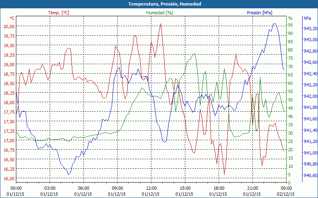Click the 06:00 time axis label

(x=83, y=188)
